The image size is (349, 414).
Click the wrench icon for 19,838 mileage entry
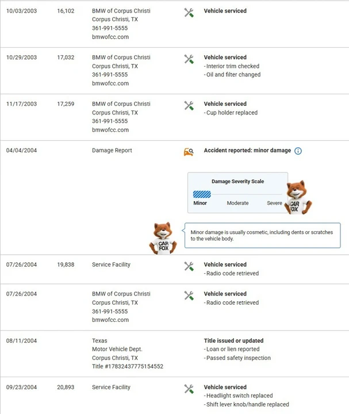[189, 266]
